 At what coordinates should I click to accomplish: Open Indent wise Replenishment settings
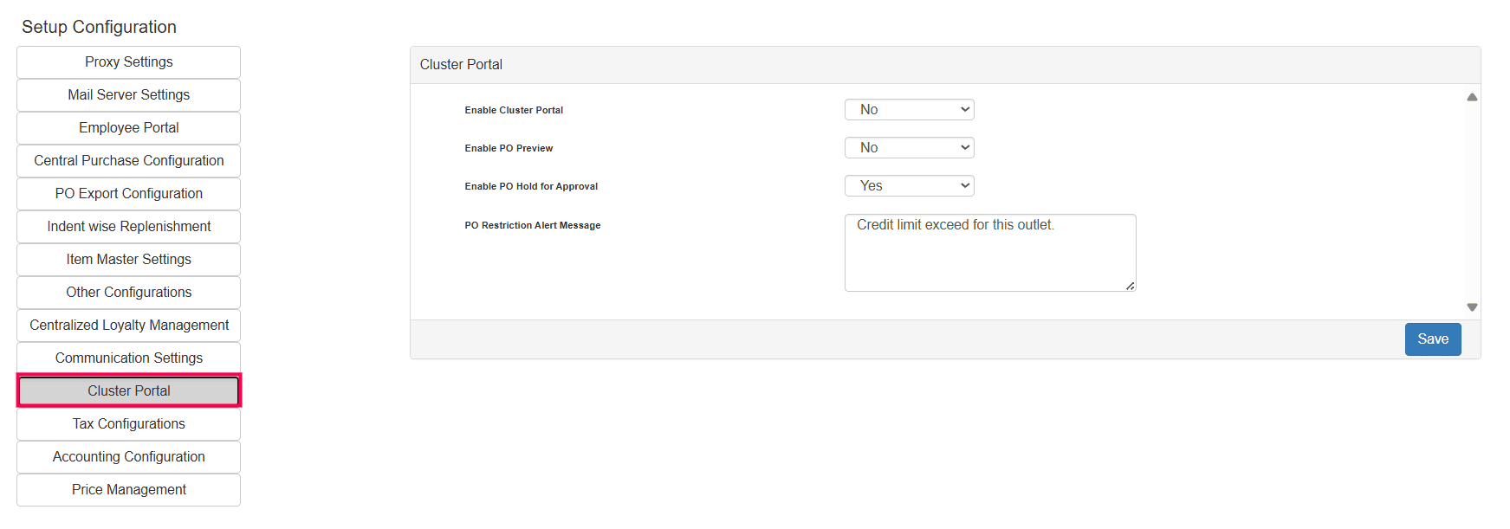pyautogui.click(x=129, y=227)
